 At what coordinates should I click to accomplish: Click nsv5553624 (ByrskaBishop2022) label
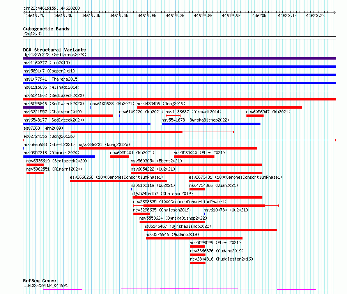tap(173, 218)
